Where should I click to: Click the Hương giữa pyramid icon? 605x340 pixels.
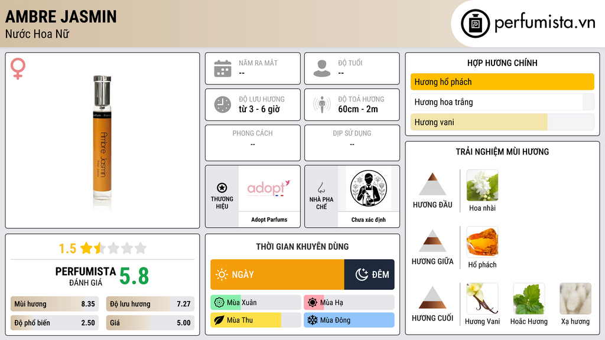point(432,241)
